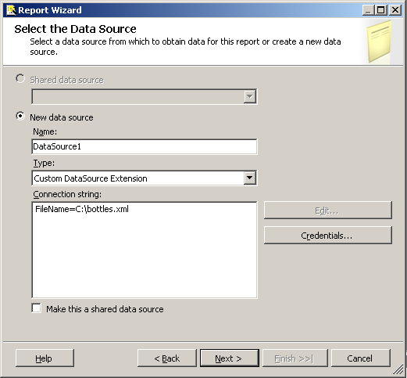
Task: Go Back to the previous wizard page
Action: pyautogui.click(x=167, y=358)
